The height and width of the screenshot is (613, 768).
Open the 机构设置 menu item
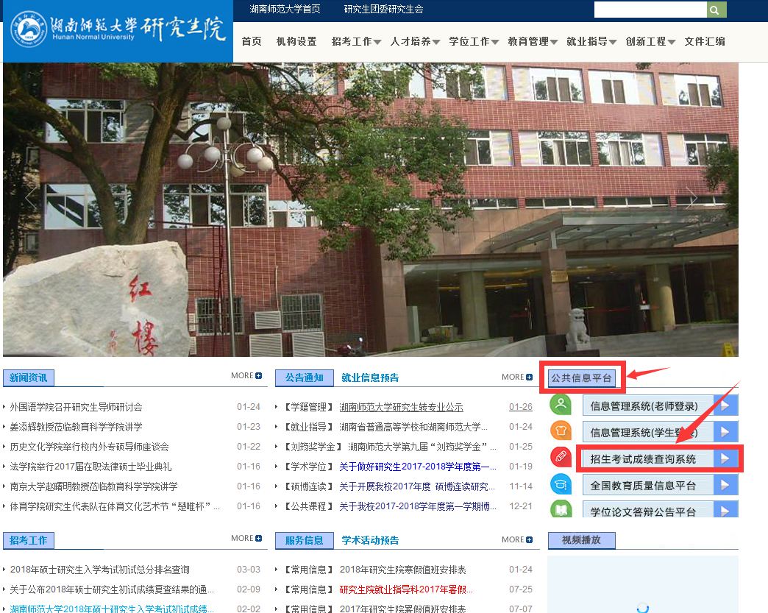pos(296,42)
